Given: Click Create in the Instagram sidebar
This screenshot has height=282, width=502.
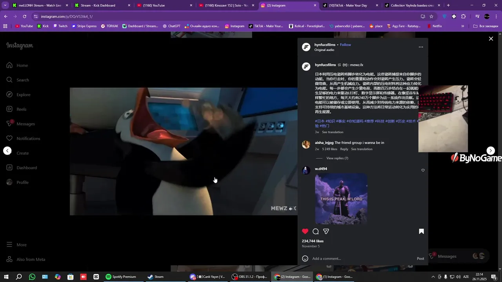Looking at the screenshot, I should point(17,153).
